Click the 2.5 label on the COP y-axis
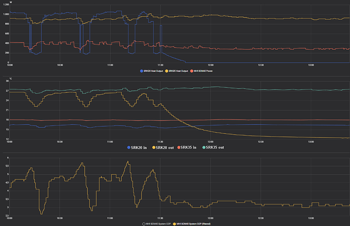 7,215
